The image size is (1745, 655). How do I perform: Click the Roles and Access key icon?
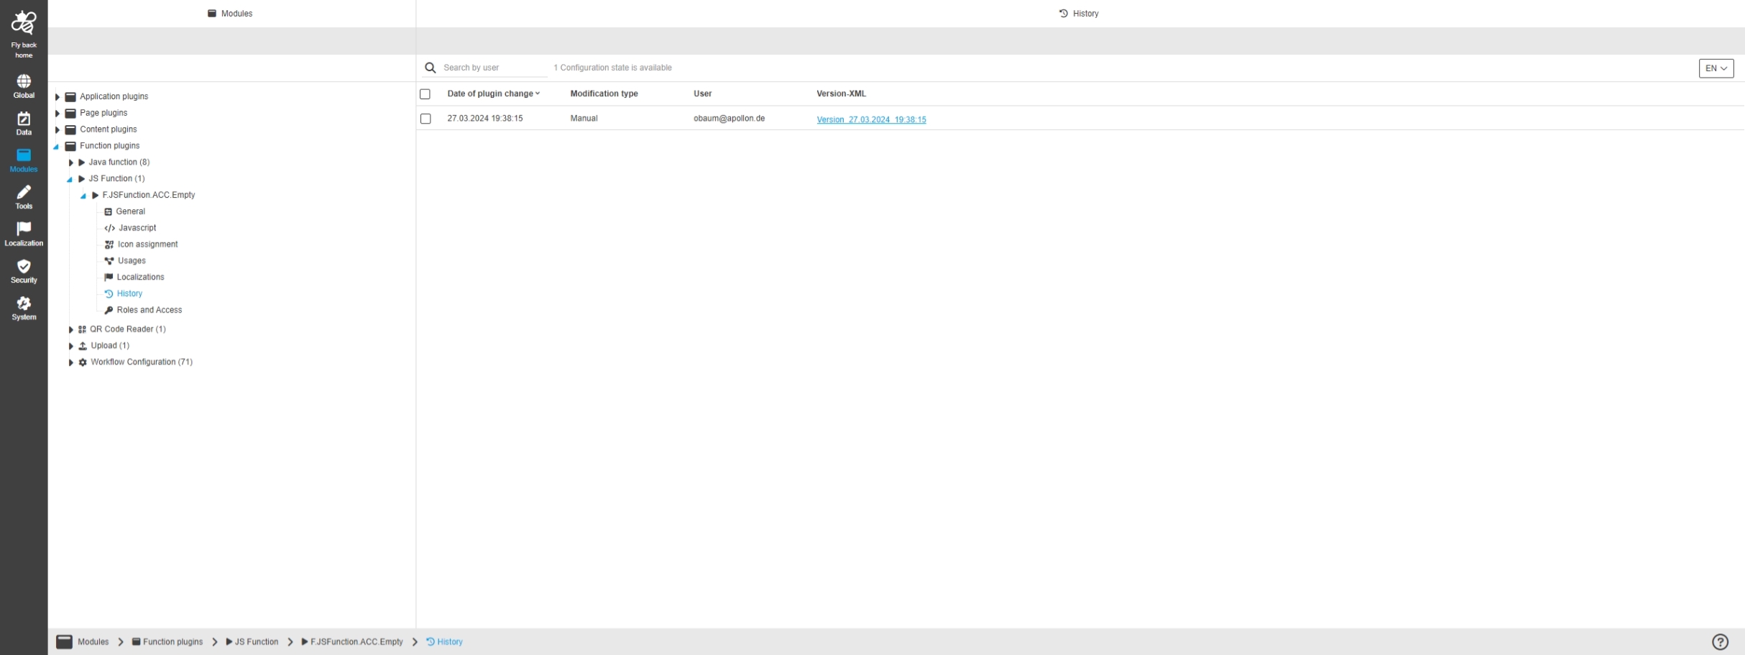(109, 310)
